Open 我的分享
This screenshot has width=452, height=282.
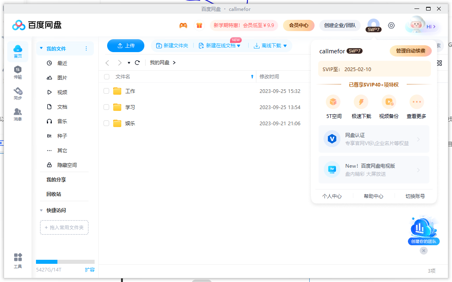(x=56, y=180)
